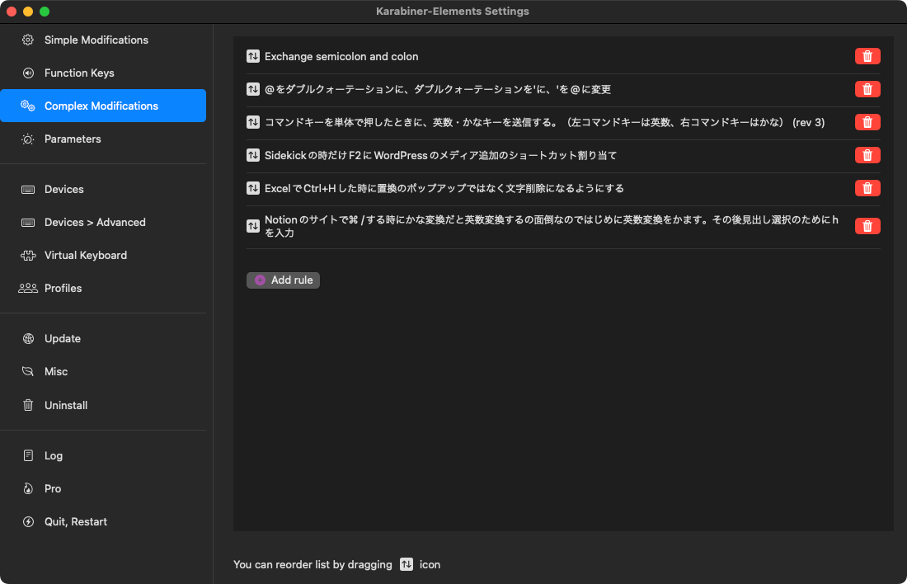The height and width of the screenshot is (584, 907).
Task: Select the Sidekickの時だけF2 rule text
Action: point(441,155)
